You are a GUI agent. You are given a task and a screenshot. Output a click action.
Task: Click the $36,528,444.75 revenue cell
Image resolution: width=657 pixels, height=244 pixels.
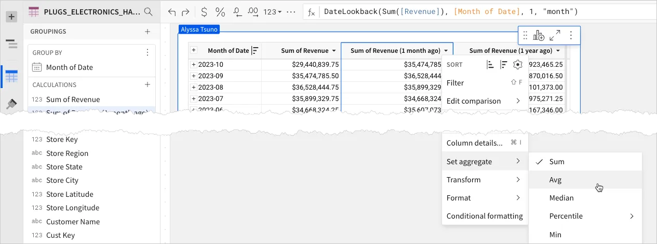pos(301,87)
